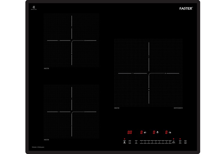The width and height of the screenshot is (222, 154).
Task: Choose power level 1 on slider
Action: point(142,142)
